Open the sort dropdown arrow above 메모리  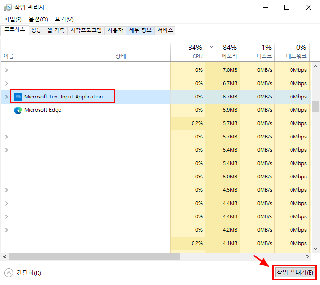(212, 47)
